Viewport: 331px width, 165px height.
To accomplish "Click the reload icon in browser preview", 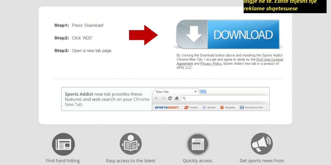I will (170, 98).
